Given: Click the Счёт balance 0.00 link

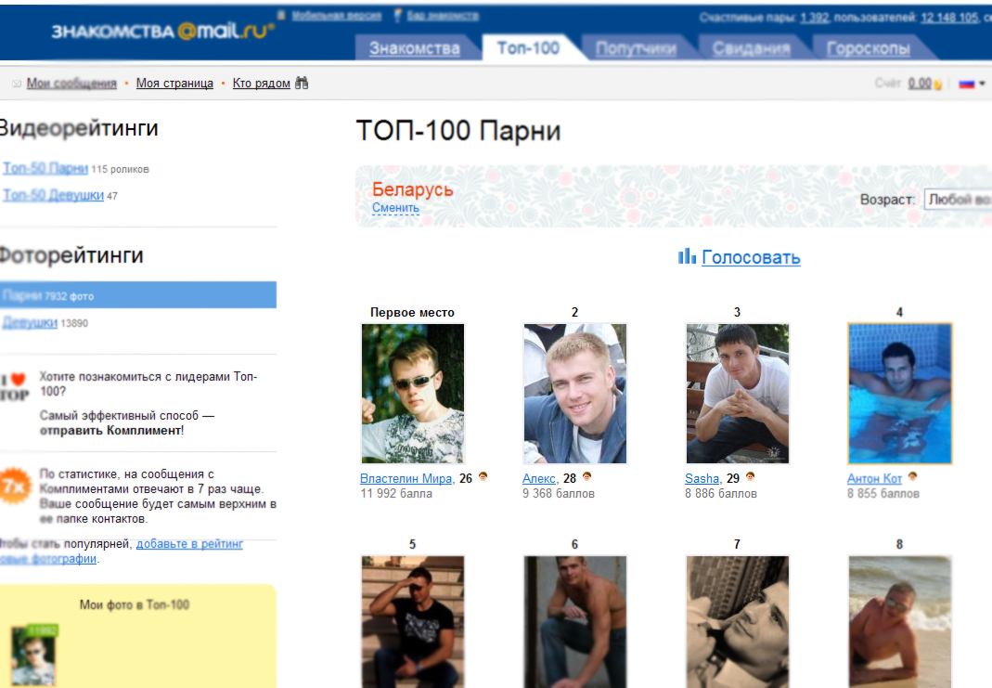Looking at the screenshot, I should [920, 84].
